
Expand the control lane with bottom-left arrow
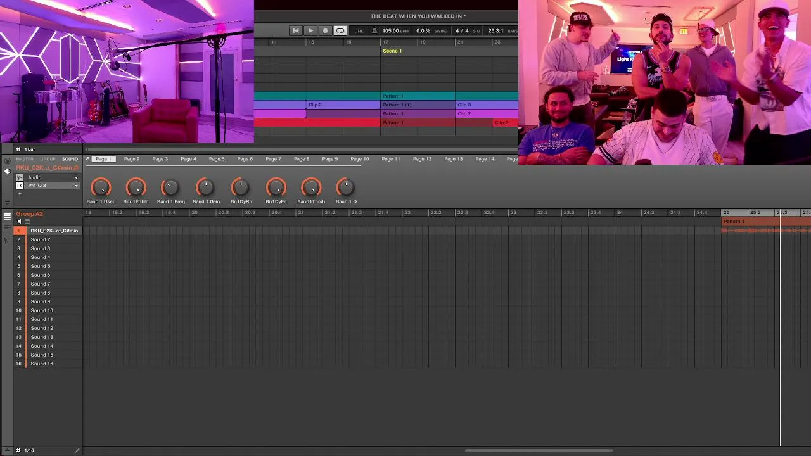(x=7, y=450)
